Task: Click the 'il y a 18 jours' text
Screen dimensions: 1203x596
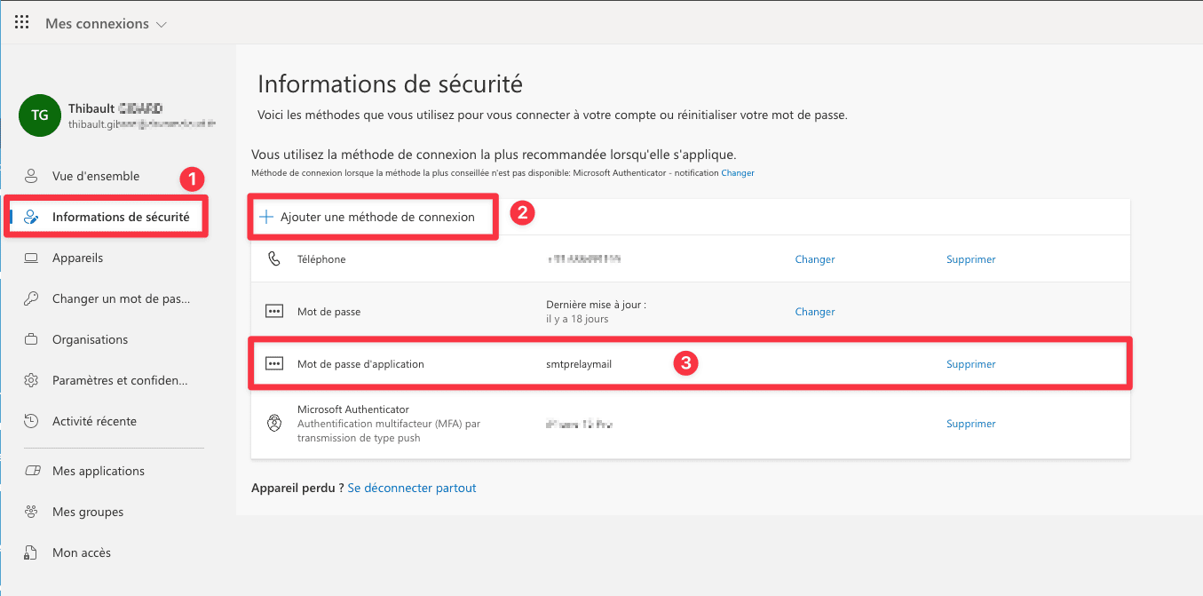Action: coord(578,319)
